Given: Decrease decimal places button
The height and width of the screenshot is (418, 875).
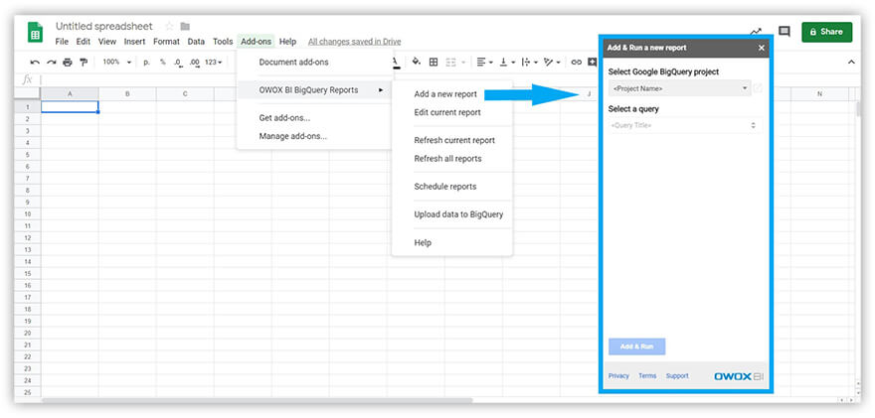Looking at the screenshot, I should click(178, 63).
